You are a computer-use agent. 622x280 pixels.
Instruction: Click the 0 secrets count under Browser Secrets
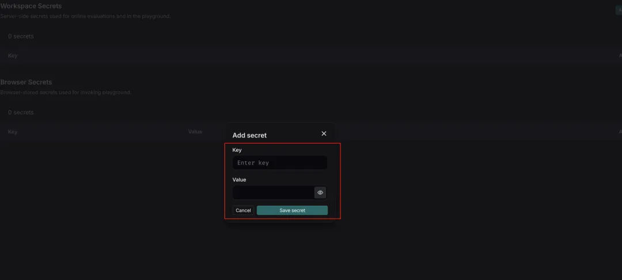(x=21, y=112)
